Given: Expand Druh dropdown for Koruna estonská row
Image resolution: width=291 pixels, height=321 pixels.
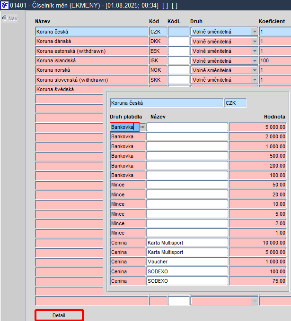Looking at the screenshot, I should pyautogui.click(x=255, y=51).
